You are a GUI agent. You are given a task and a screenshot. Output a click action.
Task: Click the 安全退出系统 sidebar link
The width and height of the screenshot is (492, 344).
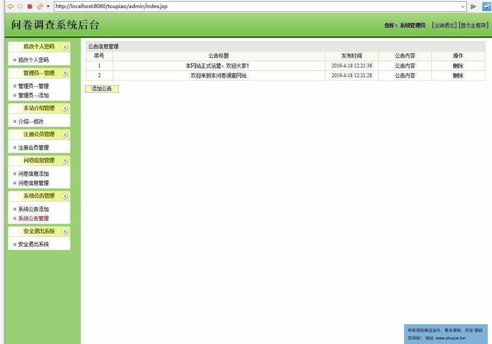point(33,244)
